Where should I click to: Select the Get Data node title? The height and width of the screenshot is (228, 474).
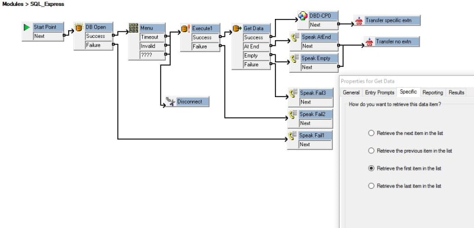pyautogui.click(x=257, y=28)
